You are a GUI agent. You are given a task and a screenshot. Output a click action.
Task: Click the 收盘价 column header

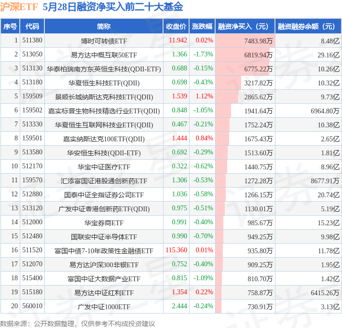[176, 27]
